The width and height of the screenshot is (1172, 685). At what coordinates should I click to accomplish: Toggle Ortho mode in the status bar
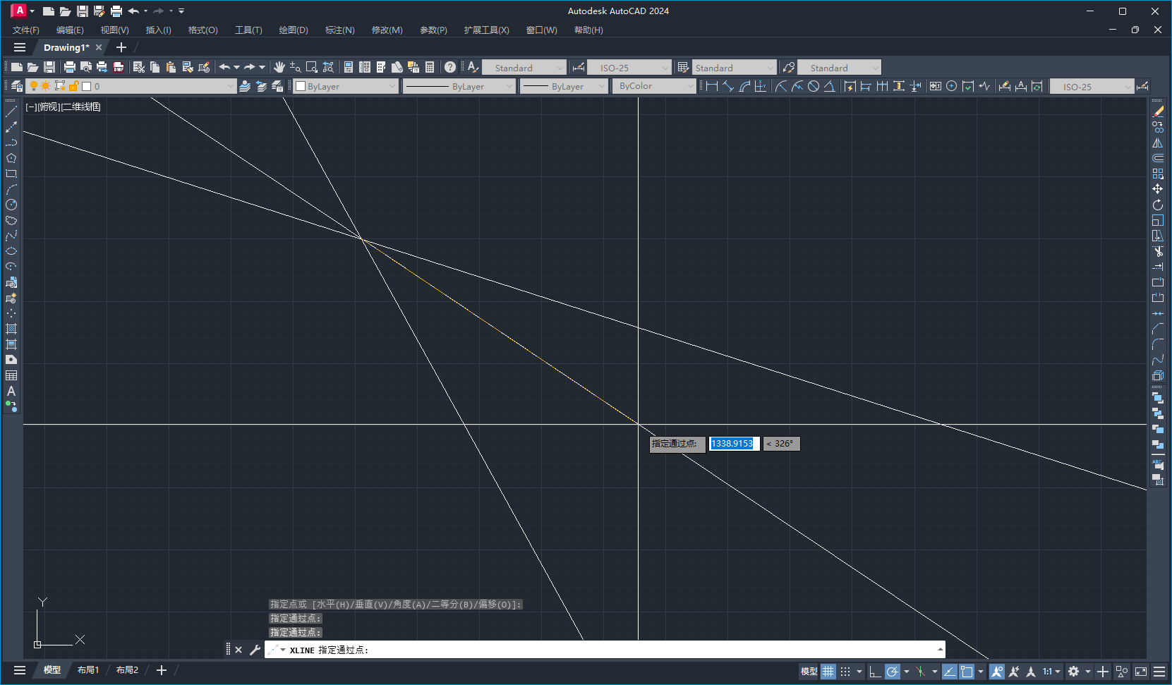875,672
